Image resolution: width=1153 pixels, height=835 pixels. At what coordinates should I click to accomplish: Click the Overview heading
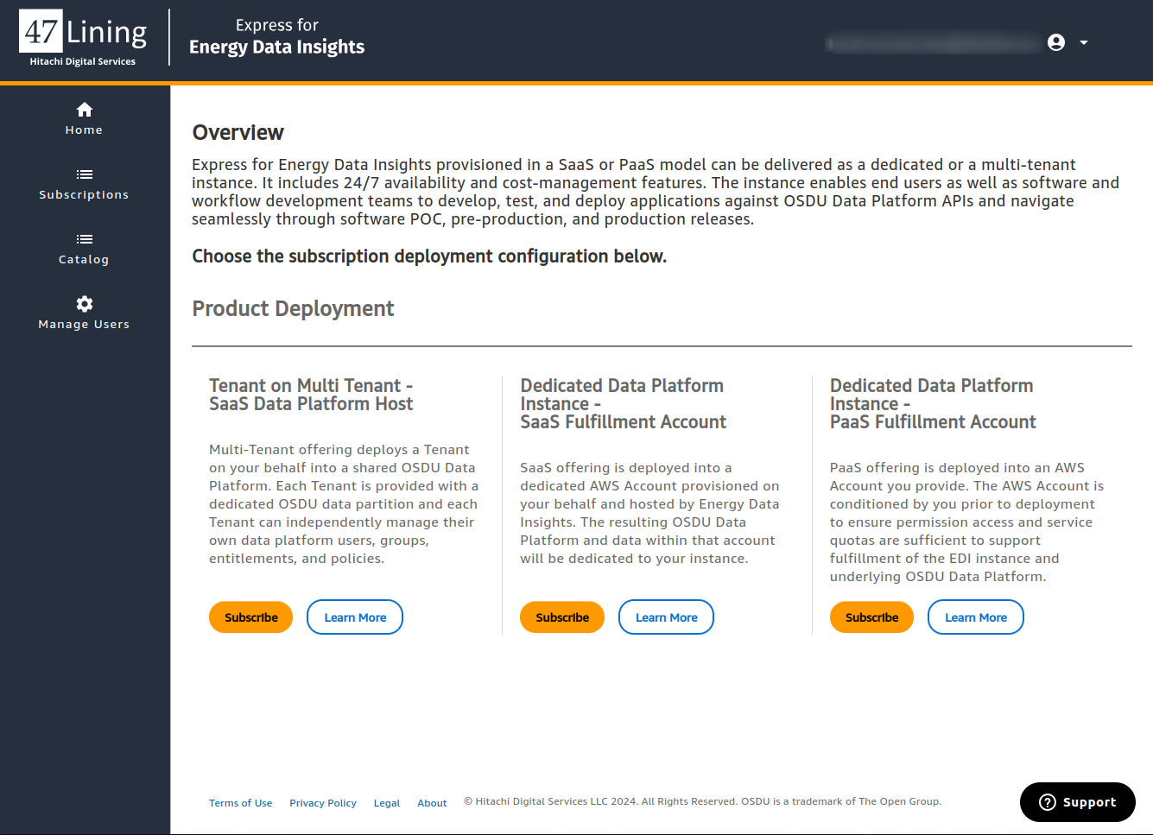(238, 132)
